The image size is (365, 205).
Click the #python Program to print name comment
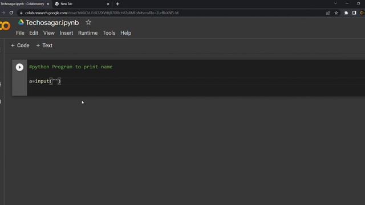[71, 67]
